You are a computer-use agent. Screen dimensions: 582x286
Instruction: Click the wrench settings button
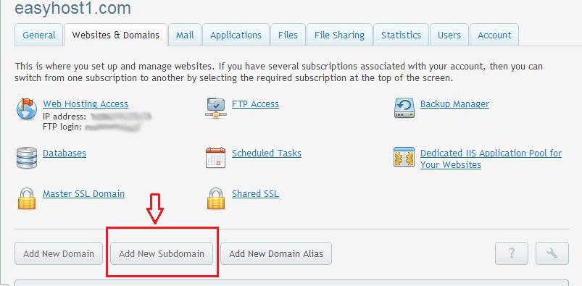[x=552, y=253]
